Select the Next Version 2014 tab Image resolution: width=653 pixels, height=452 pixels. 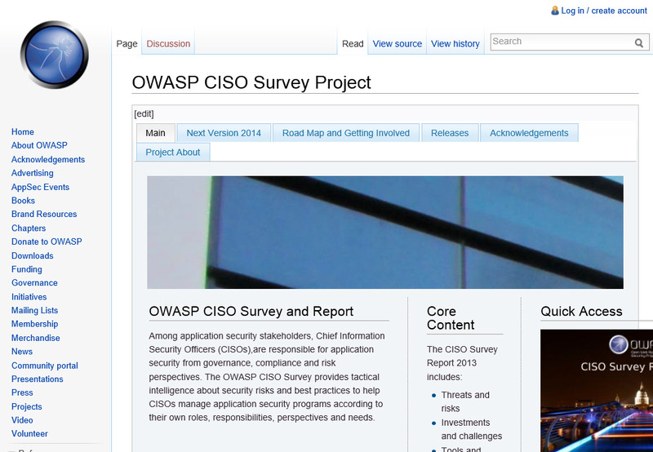pos(224,133)
